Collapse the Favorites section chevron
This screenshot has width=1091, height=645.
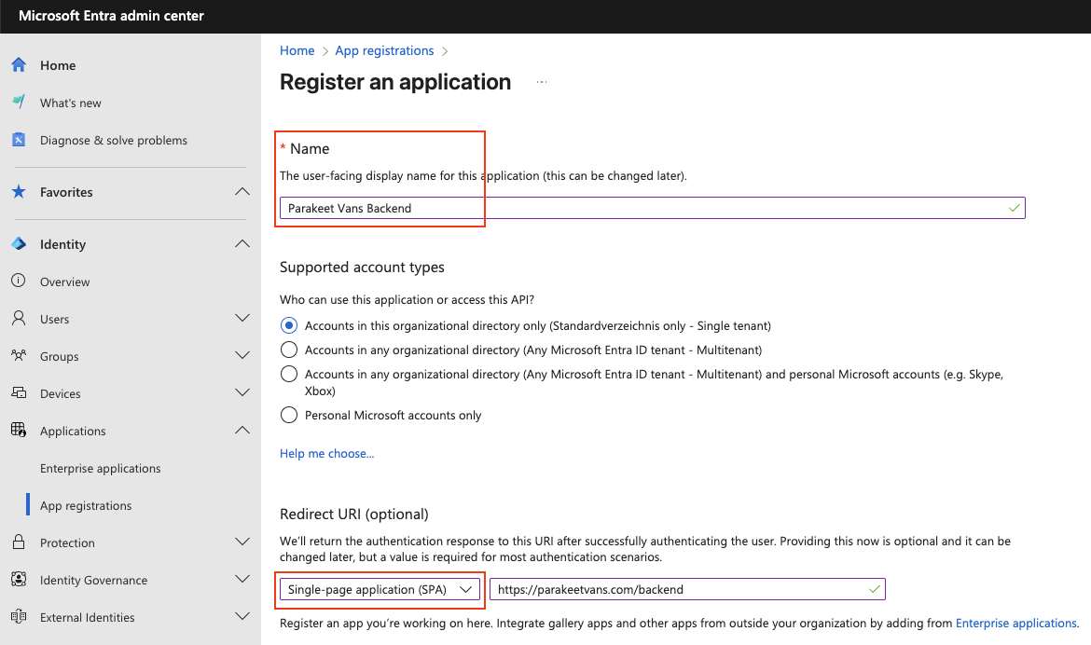tap(242, 191)
